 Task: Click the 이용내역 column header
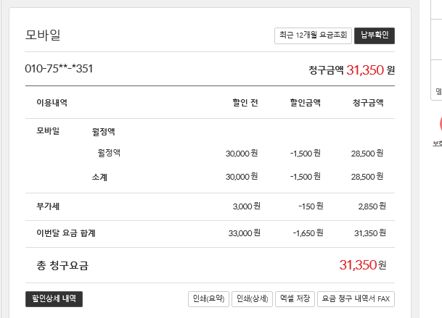[52, 103]
